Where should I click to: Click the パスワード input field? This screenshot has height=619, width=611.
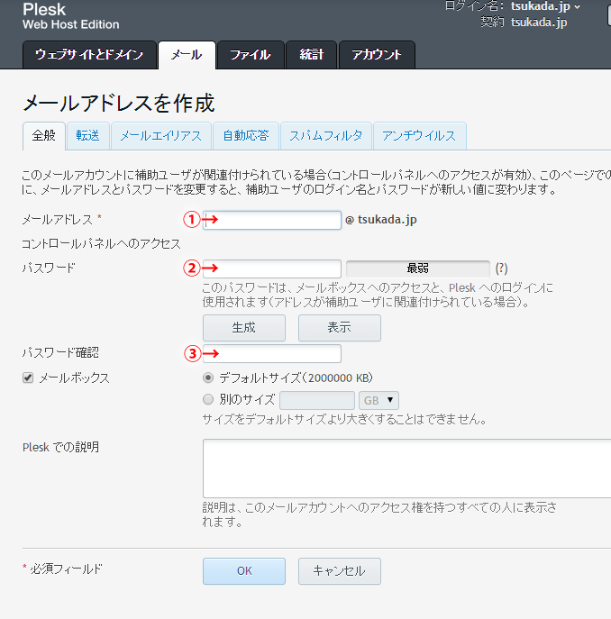click(x=272, y=269)
